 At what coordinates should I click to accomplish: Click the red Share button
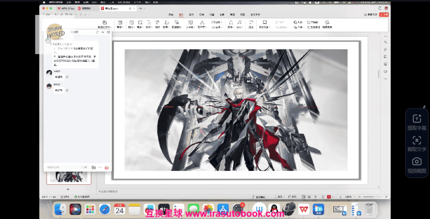pyautogui.click(x=384, y=15)
